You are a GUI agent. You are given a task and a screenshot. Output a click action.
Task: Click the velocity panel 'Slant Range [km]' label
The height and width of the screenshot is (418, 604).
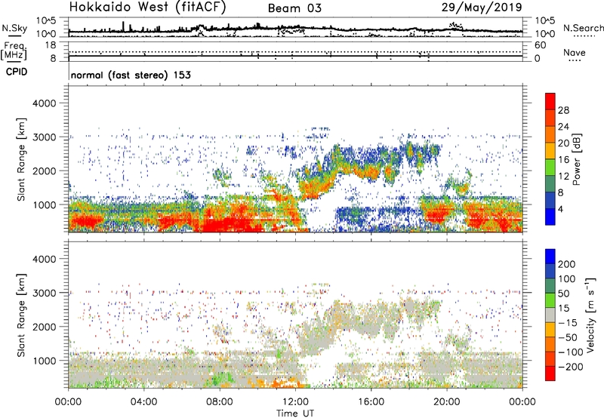pos(21,315)
